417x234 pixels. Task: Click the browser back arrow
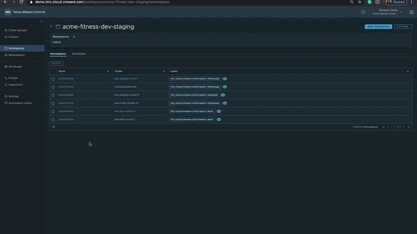(x=5, y=2)
